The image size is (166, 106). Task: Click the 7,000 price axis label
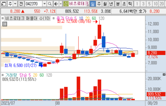152,63
